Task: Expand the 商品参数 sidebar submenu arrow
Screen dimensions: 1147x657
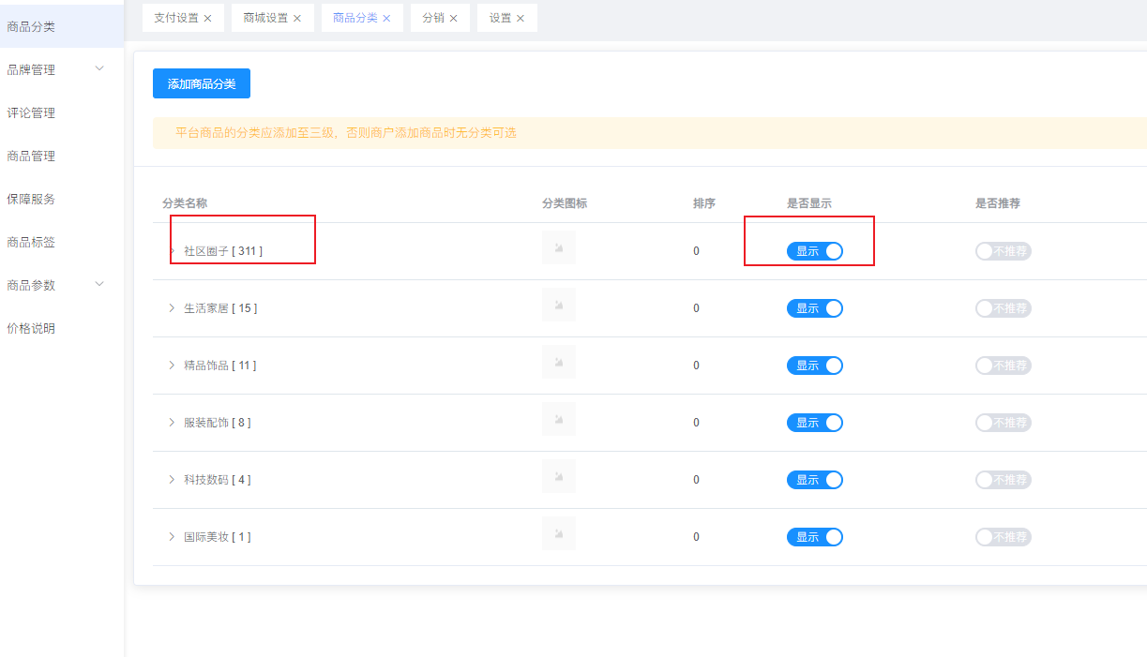Action: click(x=100, y=284)
